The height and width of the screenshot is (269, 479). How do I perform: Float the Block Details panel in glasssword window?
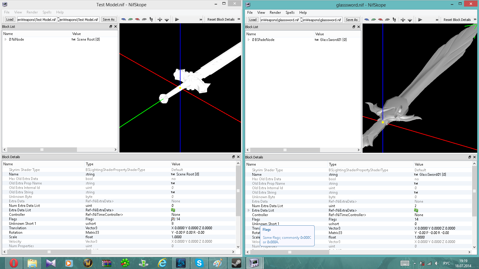470,157
